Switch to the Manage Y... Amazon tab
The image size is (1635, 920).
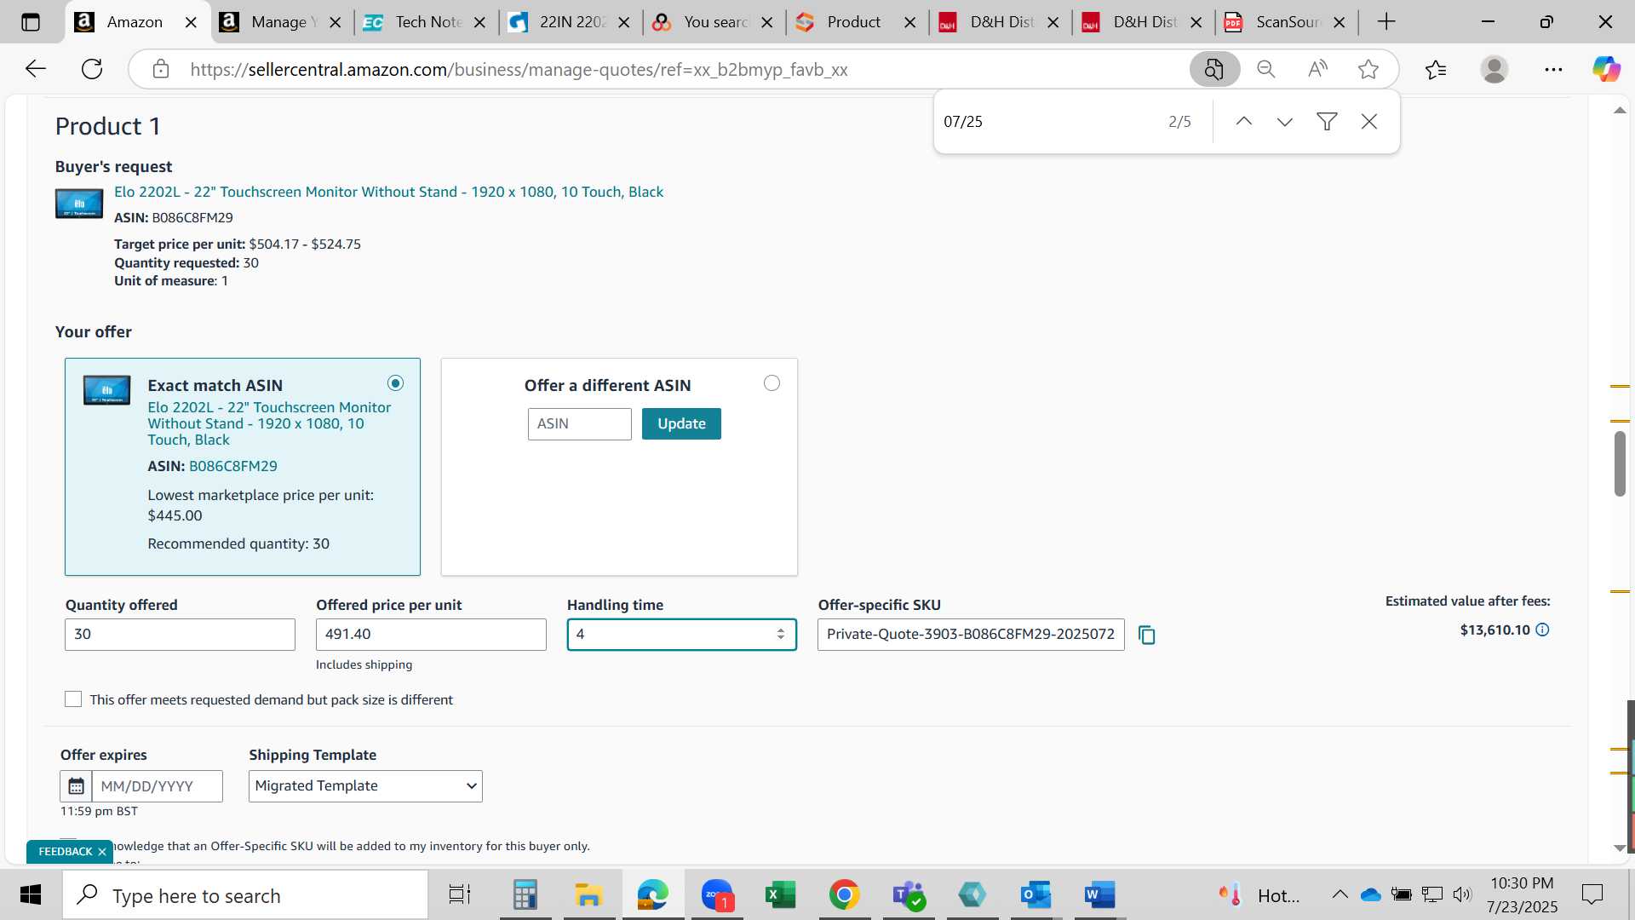(279, 22)
